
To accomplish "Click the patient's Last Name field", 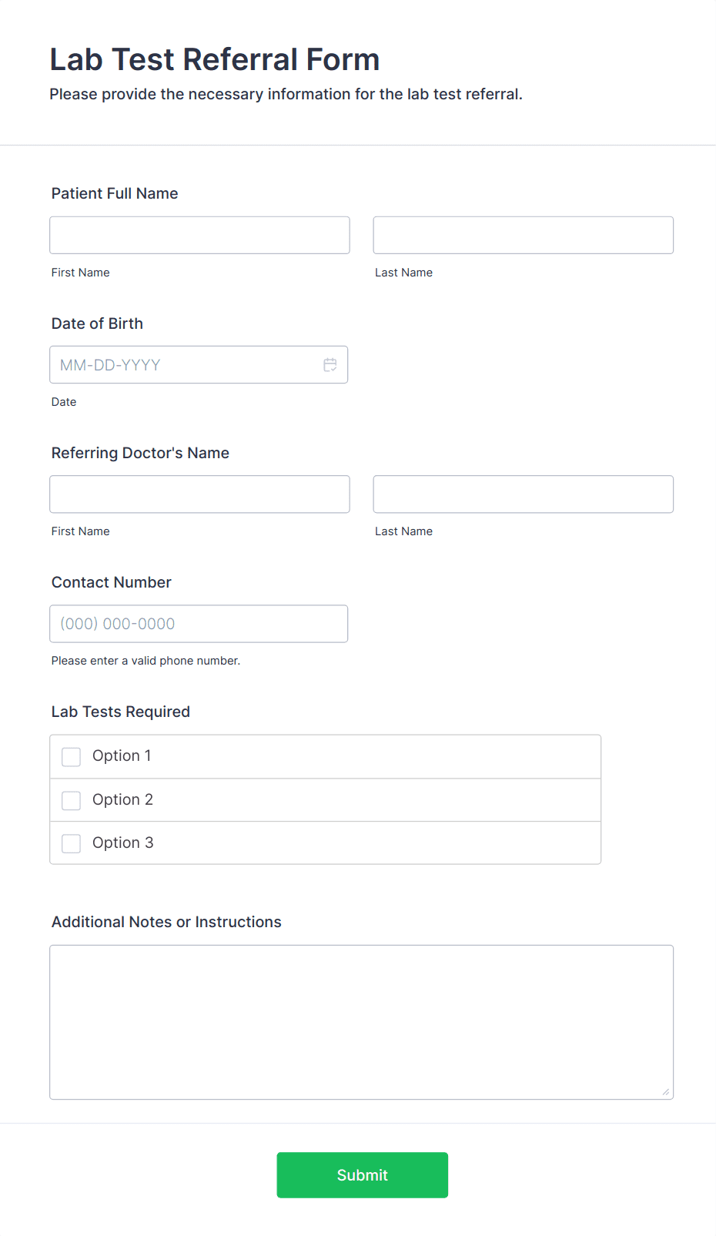I will tap(523, 235).
